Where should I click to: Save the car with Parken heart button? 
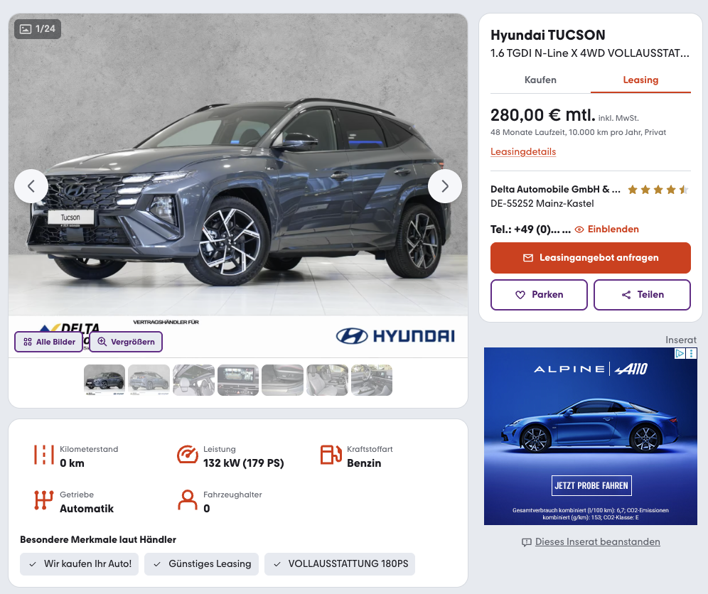tap(539, 295)
